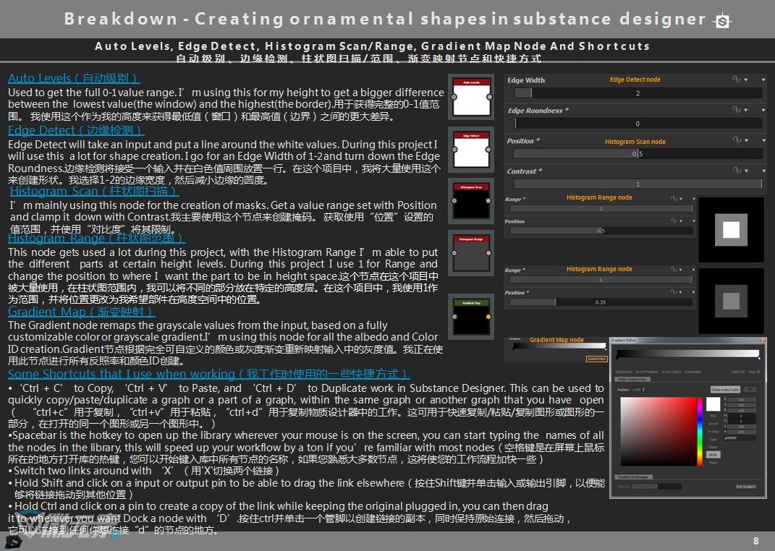Click the Histogram Range node's input pin
The height and width of the screenshot is (551, 775).
[454, 253]
